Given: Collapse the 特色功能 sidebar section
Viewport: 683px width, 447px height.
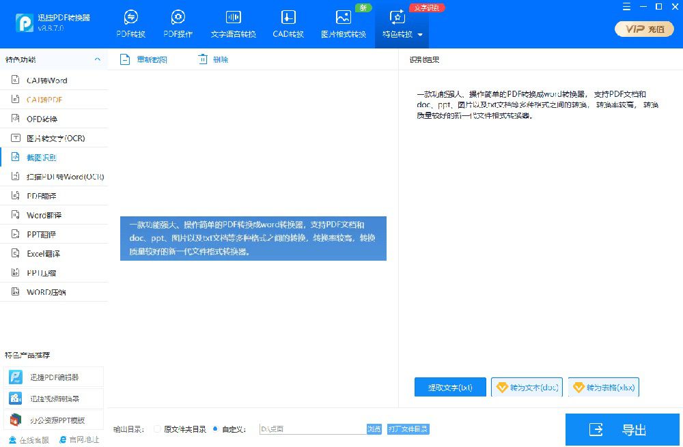Looking at the screenshot, I should coord(98,59).
